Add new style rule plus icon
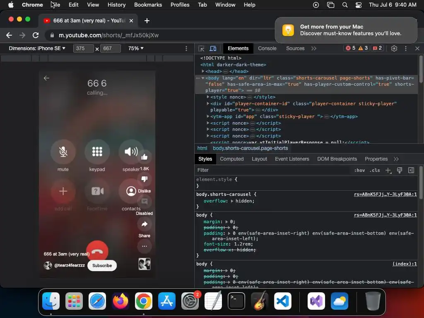The image size is (424, 318). (x=388, y=170)
